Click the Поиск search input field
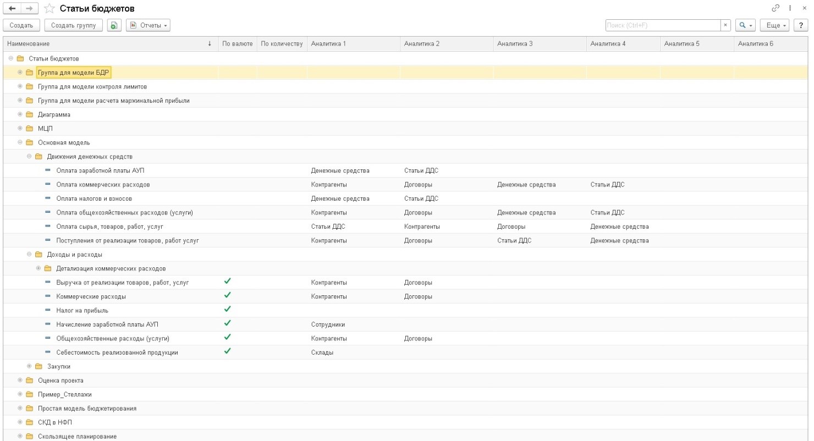The image size is (814, 441). coord(662,25)
